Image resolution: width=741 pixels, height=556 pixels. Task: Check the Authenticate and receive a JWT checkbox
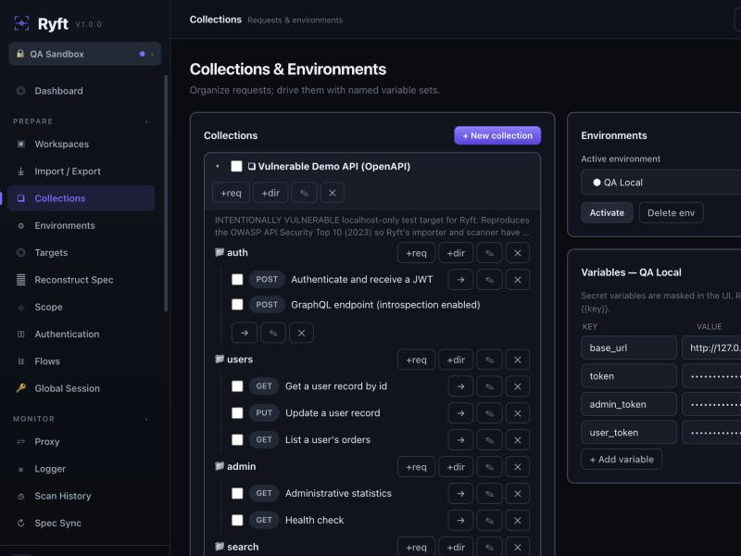click(237, 280)
